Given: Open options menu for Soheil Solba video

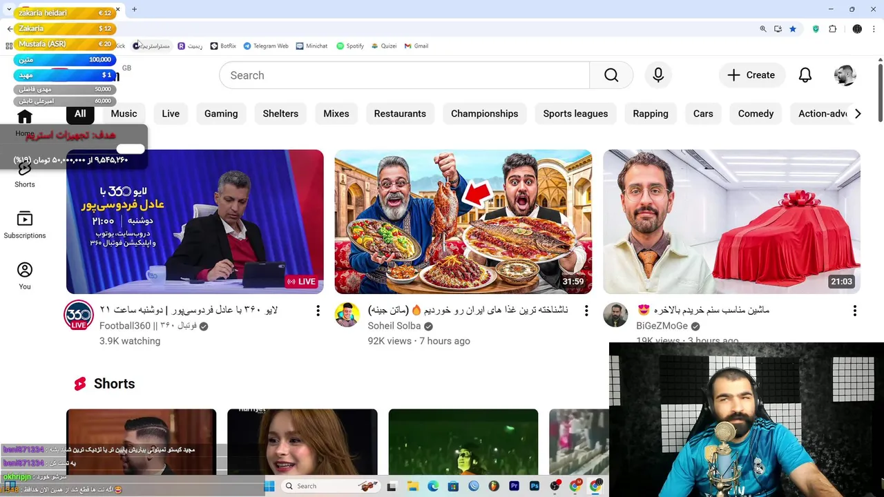Looking at the screenshot, I should point(586,311).
